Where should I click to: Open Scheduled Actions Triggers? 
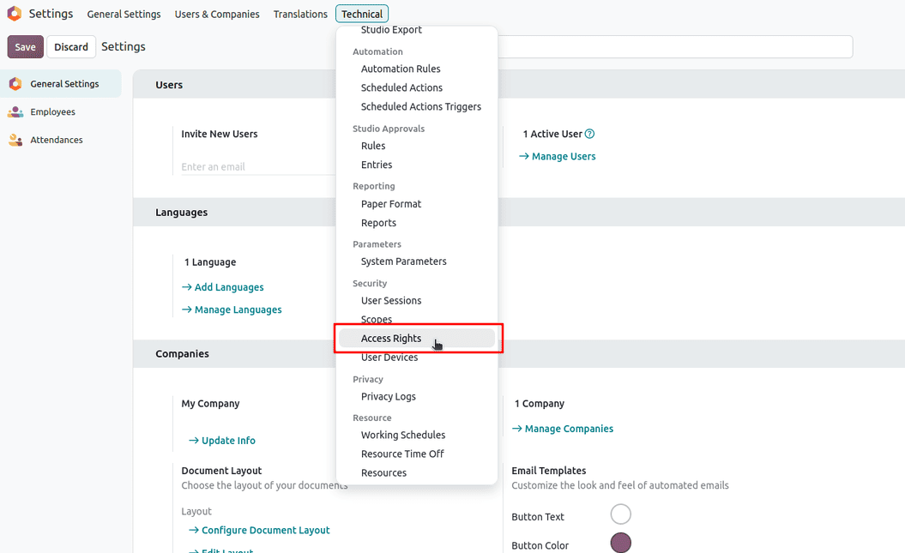(x=420, y=106)
